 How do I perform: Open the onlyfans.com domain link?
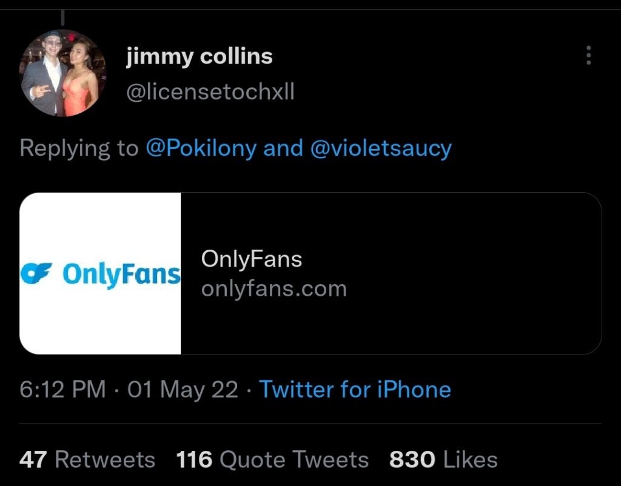pos(274,289)
